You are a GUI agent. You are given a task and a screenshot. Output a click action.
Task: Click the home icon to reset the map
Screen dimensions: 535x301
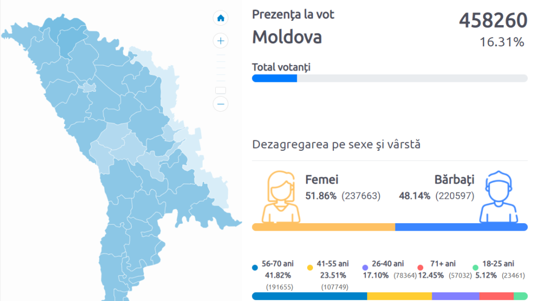(220, 18)
